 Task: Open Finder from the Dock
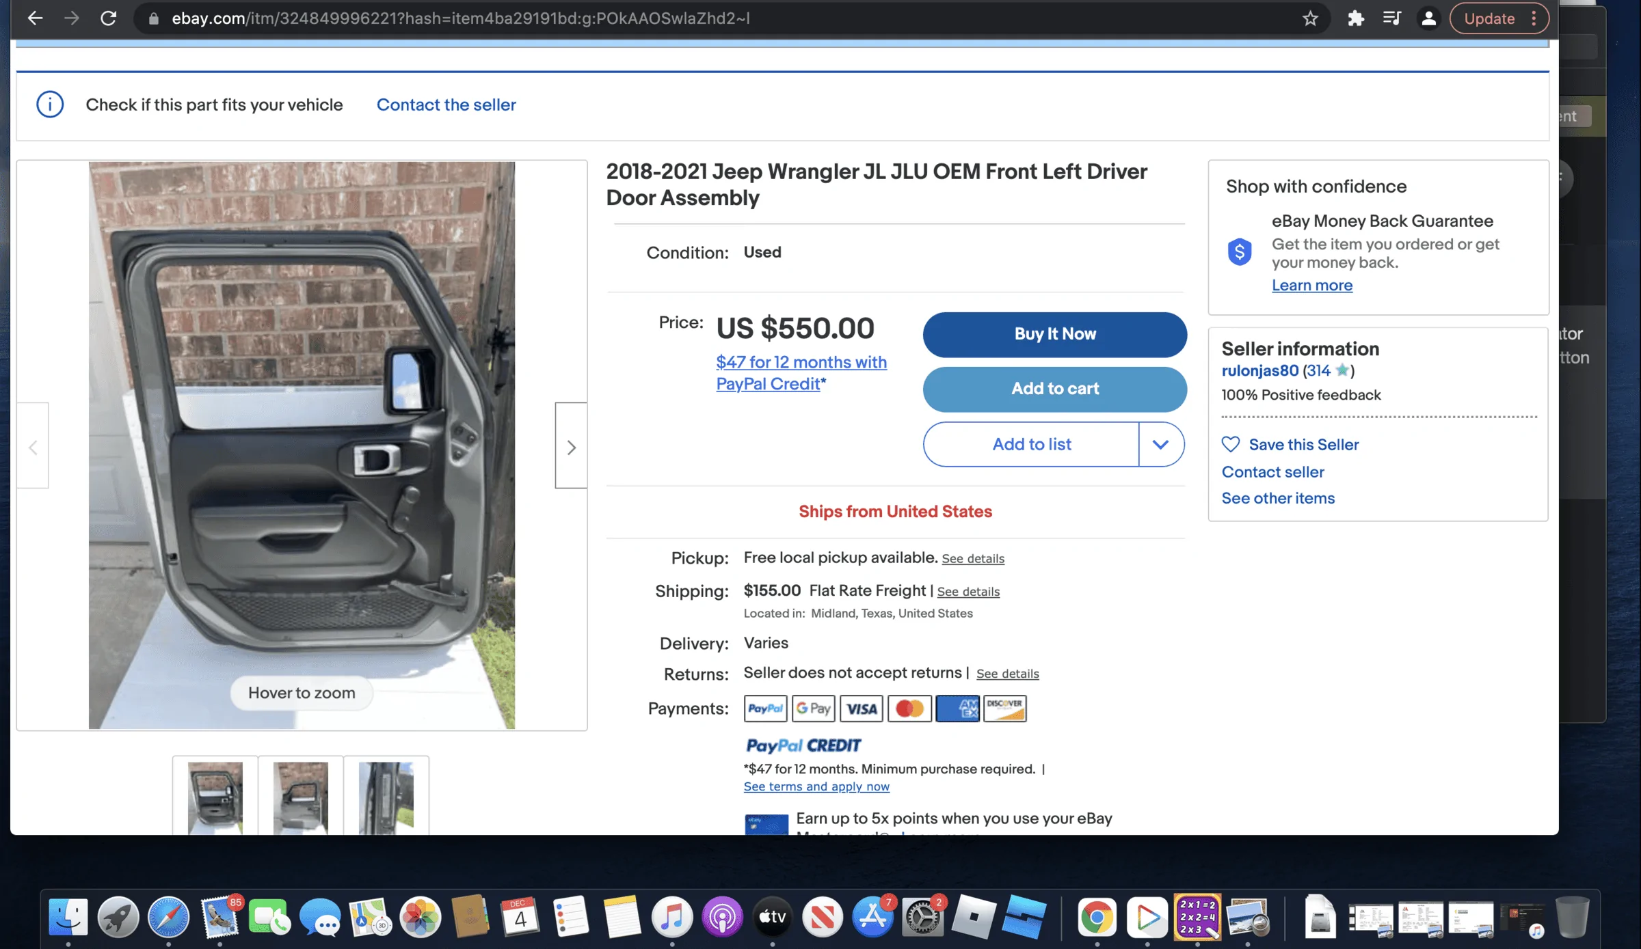point(68,917)
